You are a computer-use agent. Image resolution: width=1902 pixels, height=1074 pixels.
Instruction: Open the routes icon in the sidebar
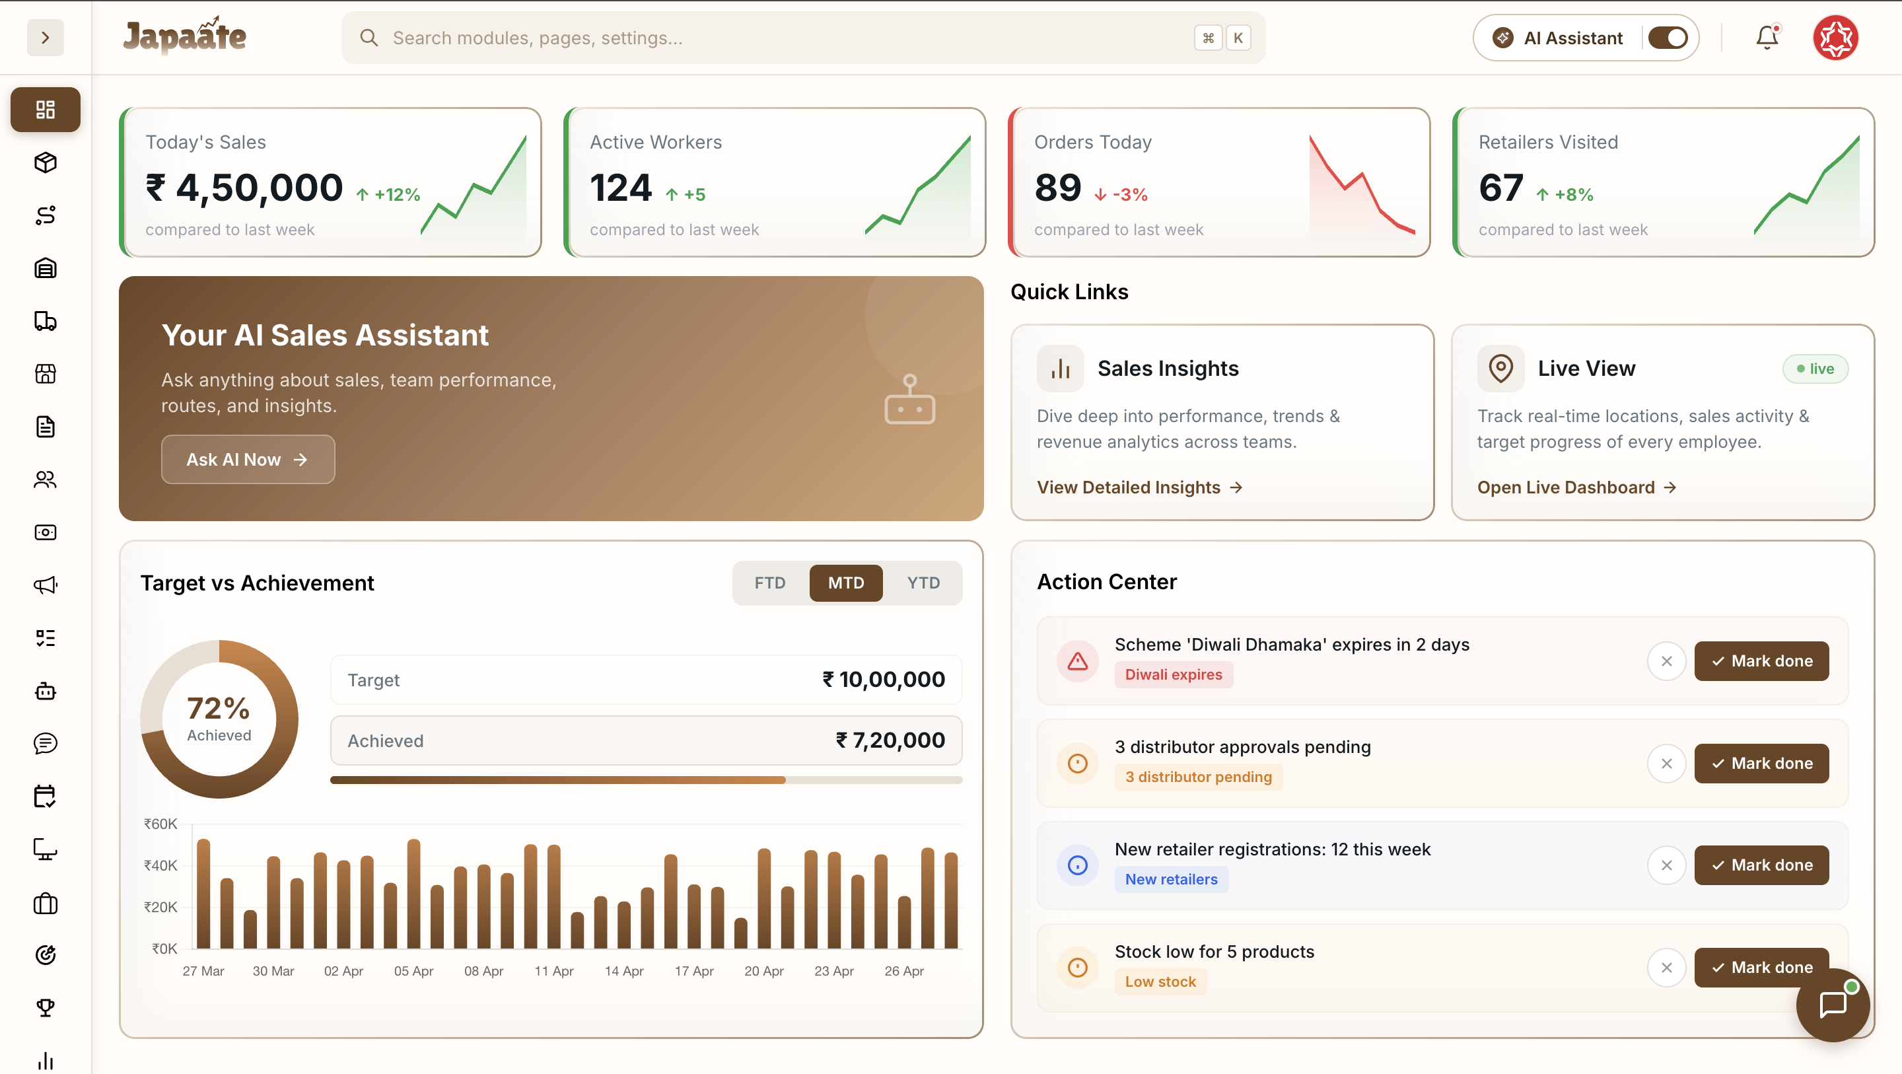45,216
